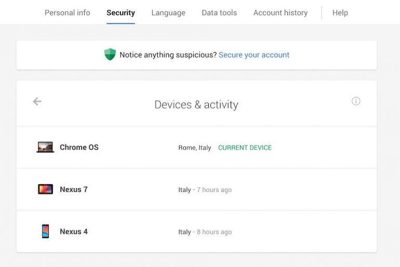Open the Help link in navigation
This screenshot has height=267, width=400.
coord(340,12)
